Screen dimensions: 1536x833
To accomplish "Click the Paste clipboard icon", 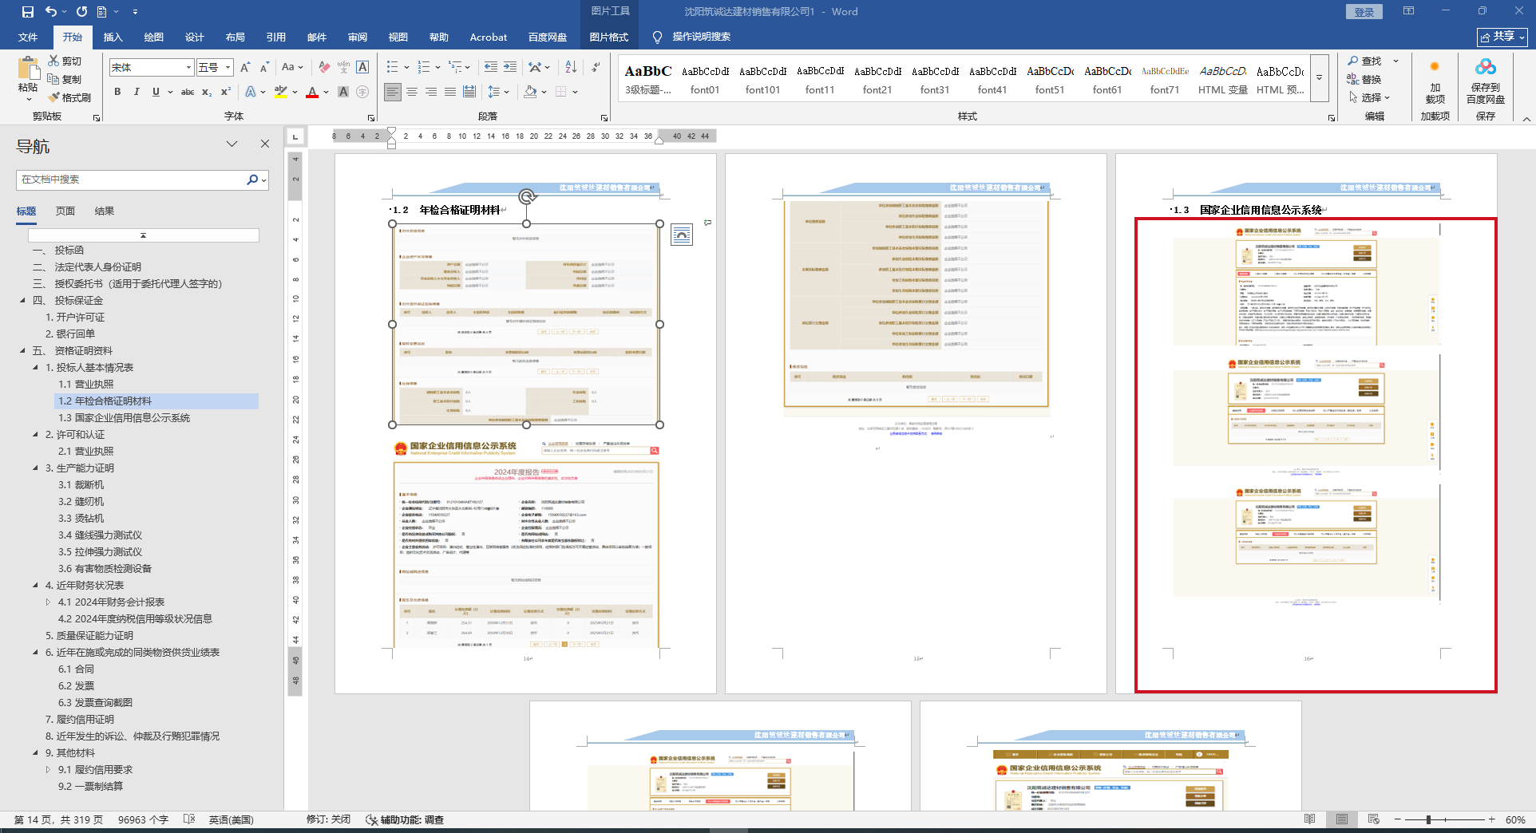I will [x=28, y=69].
